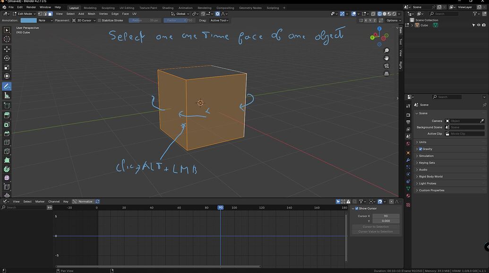Switch orthographic/perspective grid icon
Image resolution: width=489 pixels, height=273 pixels.
(x=386, y=74)
